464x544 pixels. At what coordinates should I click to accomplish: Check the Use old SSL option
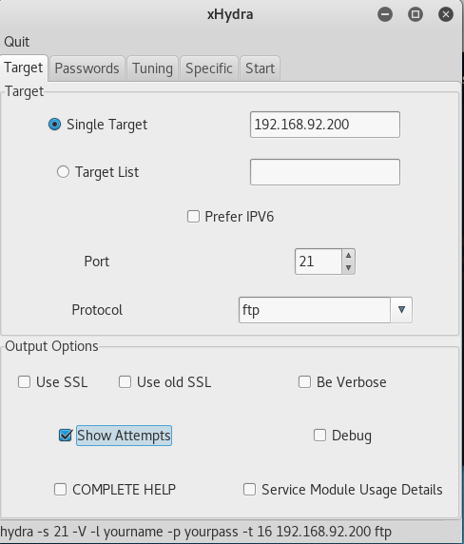click(125, 382)
